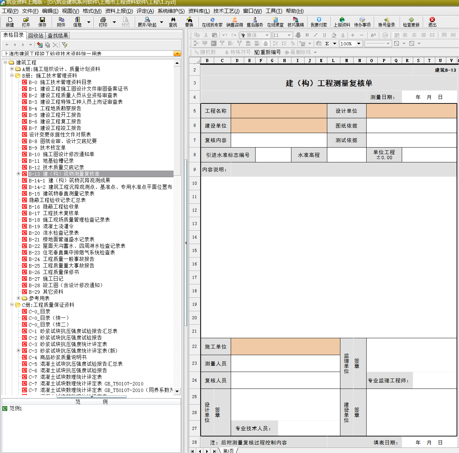Click 检查更新 check for updates
The width and height of the screenshot is (459, 453).
click(x=411, y=22)
